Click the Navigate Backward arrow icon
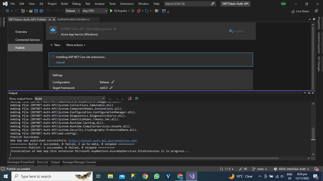Screen dimensions: 323x181 (8, 11)
